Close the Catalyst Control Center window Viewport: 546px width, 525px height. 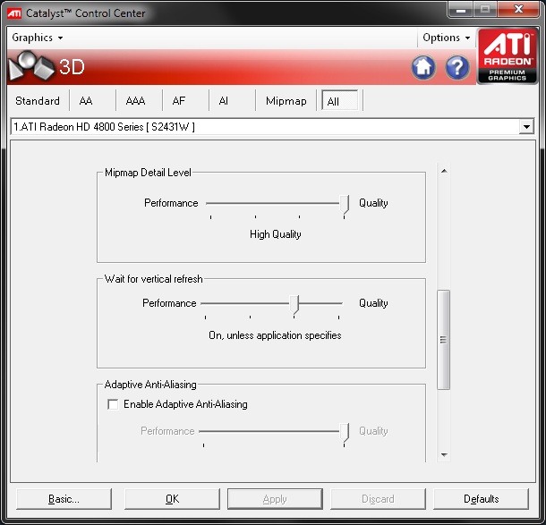519,10
